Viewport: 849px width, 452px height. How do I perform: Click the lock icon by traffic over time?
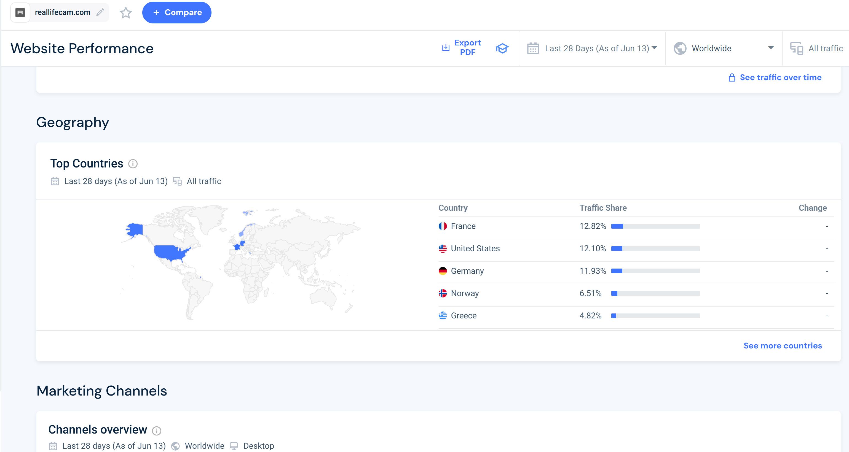click(x=732, y=78)
